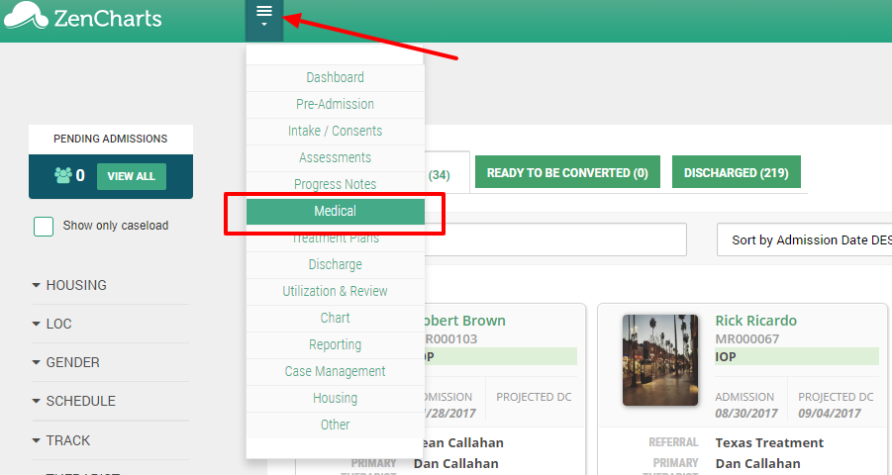This screenshot has height=475, width=892.
Task: Choose Utilization & Review menu entry
Action: (335, 291)
